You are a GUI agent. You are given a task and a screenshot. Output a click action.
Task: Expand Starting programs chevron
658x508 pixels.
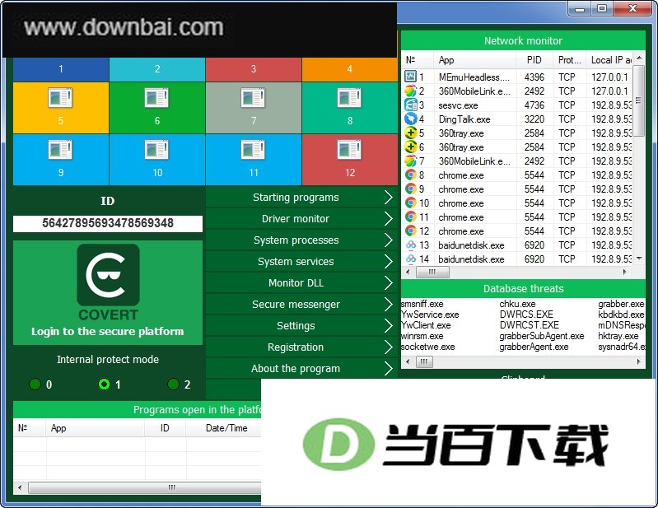(x=389, y=197)
